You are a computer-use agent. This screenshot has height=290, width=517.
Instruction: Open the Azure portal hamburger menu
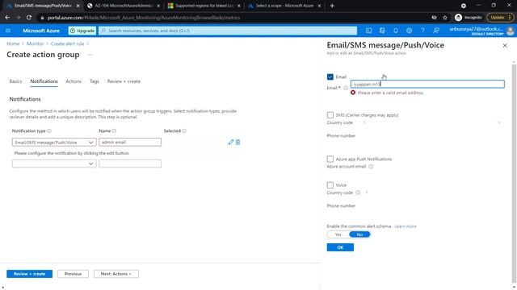(8, 31)
